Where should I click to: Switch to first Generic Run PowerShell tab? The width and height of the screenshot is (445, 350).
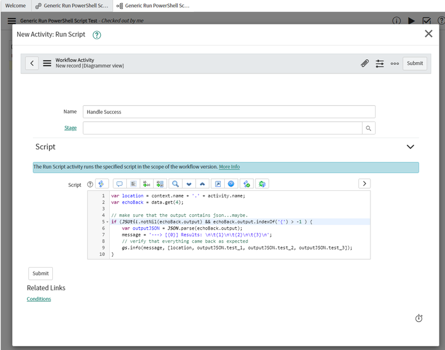coord(72,6)
